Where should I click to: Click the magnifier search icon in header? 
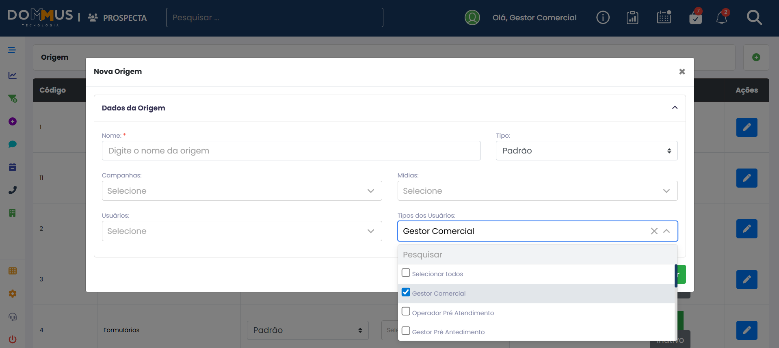[x=754, y=17]
